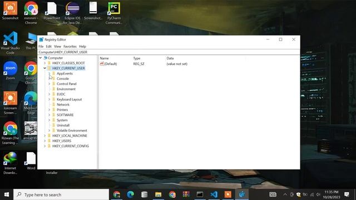This screenshot has width=356, height=200.
Task: Launch Visual Studio Code from the desktop
Action: click(x=10, y=43)
